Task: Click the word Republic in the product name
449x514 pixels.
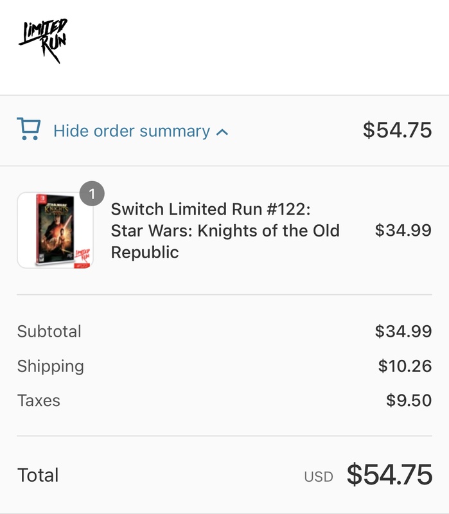Action: (x=145, y=252)
